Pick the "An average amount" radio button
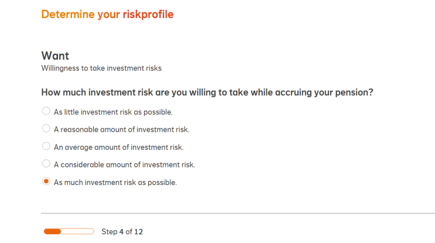The width and height of the screenshot is (435, 243). click(46, 146)
